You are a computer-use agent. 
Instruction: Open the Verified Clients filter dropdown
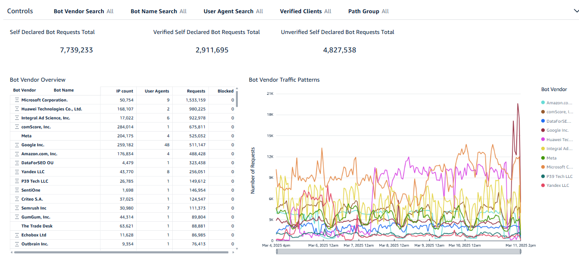305,11
